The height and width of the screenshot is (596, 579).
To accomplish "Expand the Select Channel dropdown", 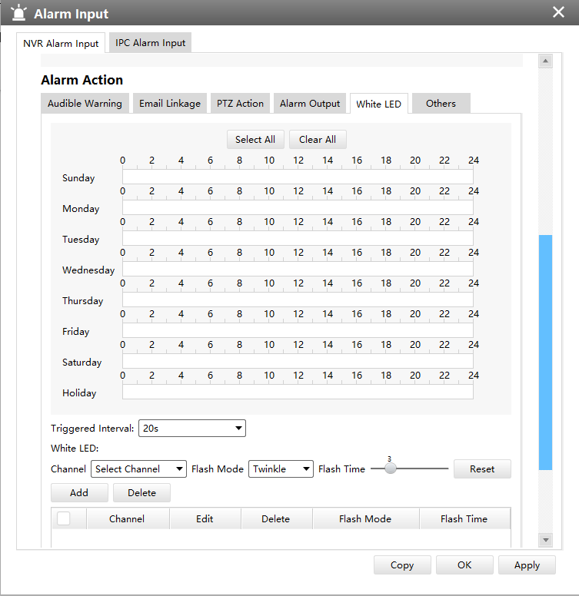I will click(138, 469).
